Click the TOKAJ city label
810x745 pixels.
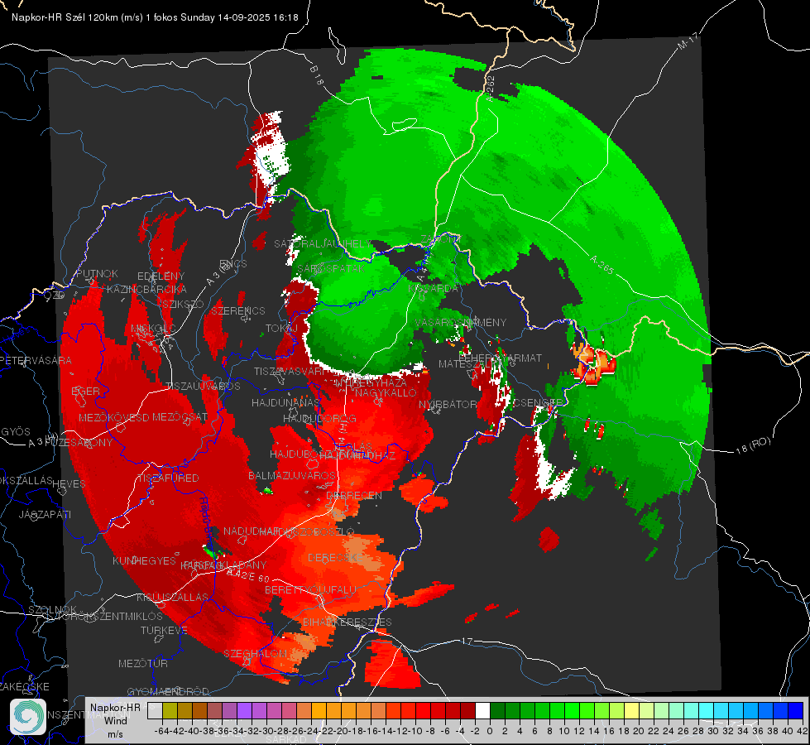(281, 329)
